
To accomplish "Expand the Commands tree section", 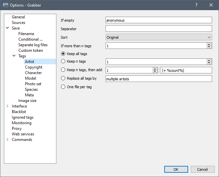I will [x=8, y=139].
